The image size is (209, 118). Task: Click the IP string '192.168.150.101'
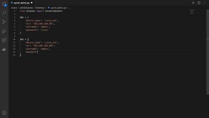tap(43, 24)
